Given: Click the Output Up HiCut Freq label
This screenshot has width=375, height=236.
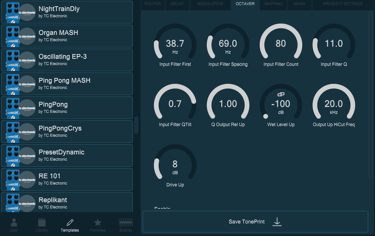Looking at the screenshot, I should 333,125.
